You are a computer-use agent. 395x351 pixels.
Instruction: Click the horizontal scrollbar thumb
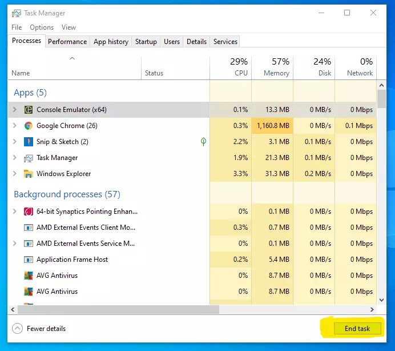click(118, 309)
